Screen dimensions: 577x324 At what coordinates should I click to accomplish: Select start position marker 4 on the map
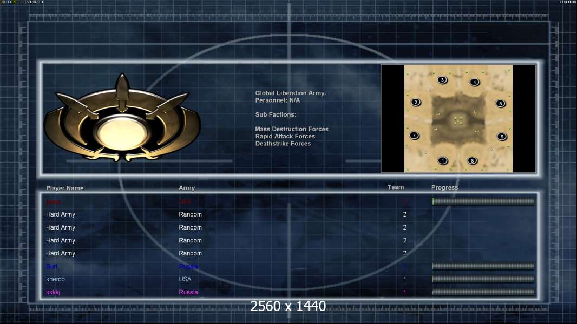[475, 82]
